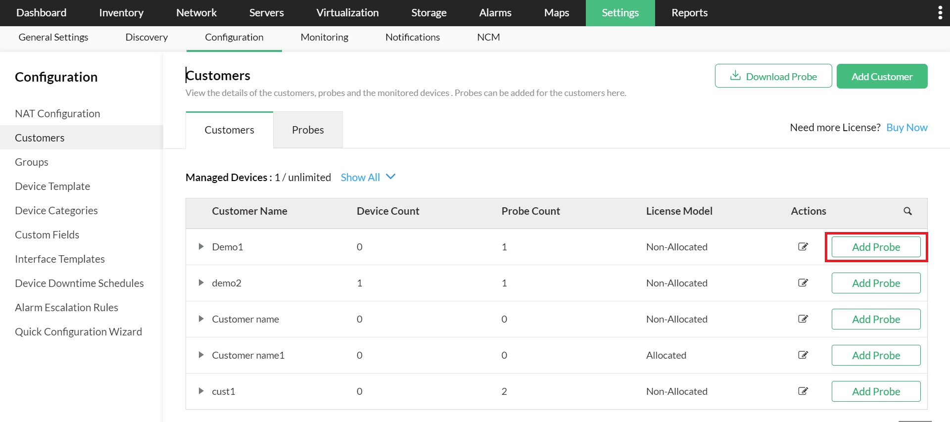Viewport: 950px width, 422px height.
Task: Click the edit icon for cust1
Action: pyautogui.click(x=803, y=391)
